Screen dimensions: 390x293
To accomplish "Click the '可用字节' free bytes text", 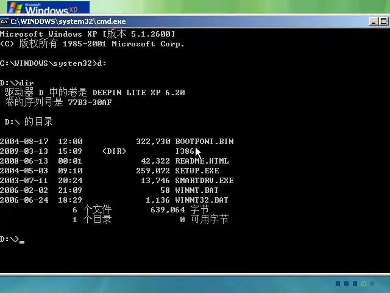I will [210, 219].
